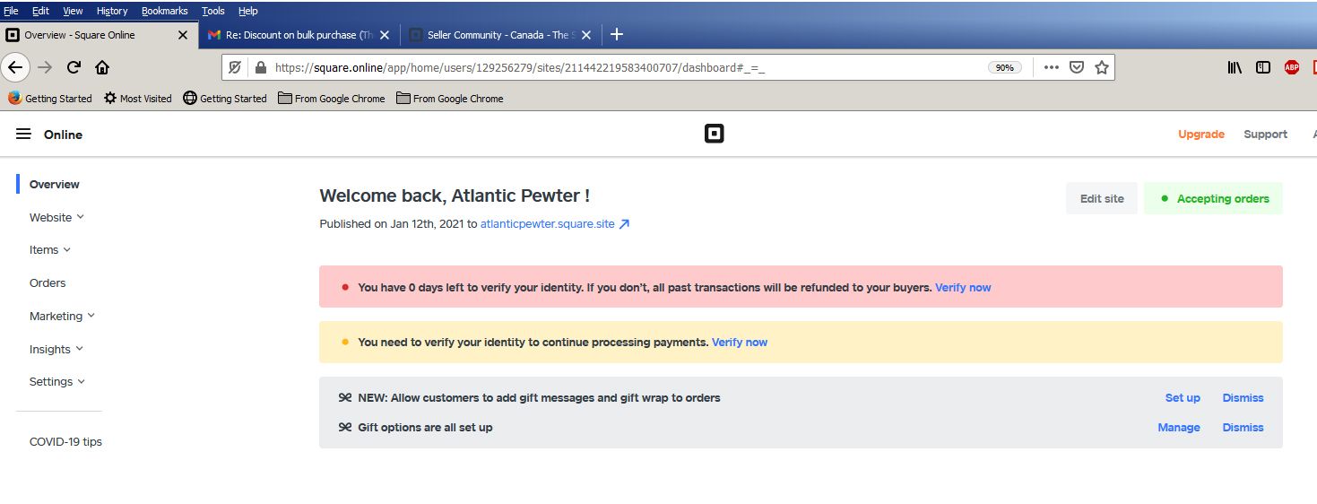Open Adblock Plus extension icon
Viewport: 1317px width, 504px height.
[1292, 67]
